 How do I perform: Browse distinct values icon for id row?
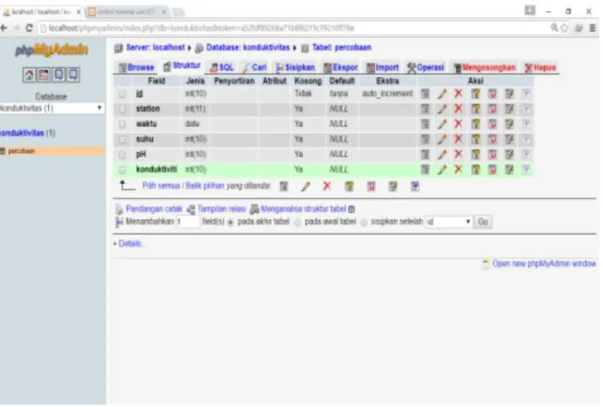point(425,94)
